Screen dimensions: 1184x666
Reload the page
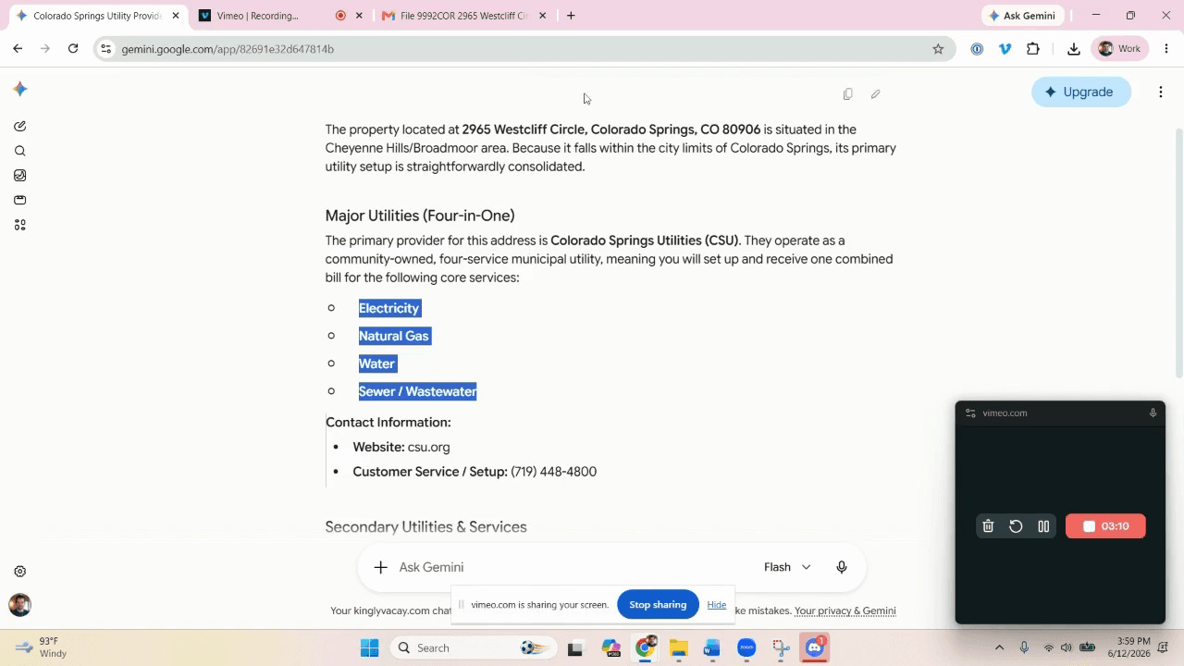[73, 49]
